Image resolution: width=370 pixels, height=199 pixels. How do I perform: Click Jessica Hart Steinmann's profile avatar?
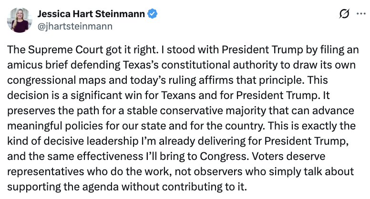point(20,20)
